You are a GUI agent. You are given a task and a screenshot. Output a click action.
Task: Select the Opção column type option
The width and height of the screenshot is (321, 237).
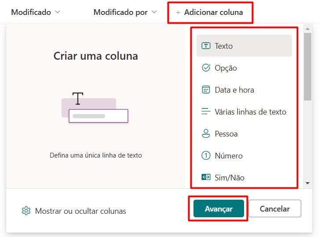click(244, 68)
